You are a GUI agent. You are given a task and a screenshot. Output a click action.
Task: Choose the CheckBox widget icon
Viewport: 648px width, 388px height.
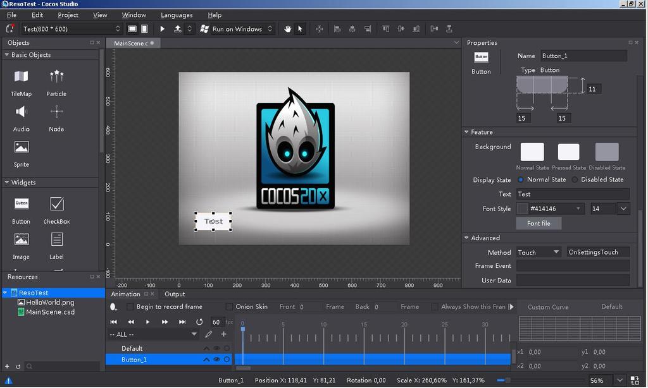pos(57,203)
